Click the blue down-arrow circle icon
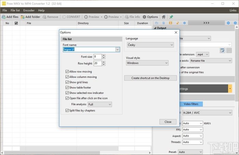Screen dimensions: 239x155 click(228, 23)
